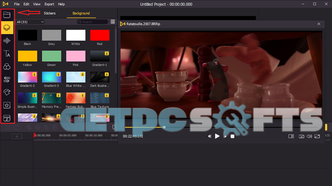Choose the Gradient-3 thumbnail
This screenshot has width=332, height=186.
[51, 77]
